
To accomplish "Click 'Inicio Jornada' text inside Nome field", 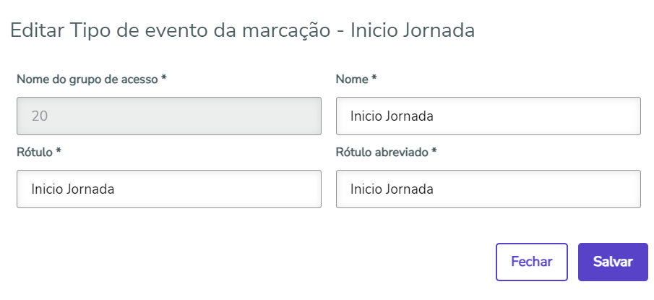I will point(392,116).
